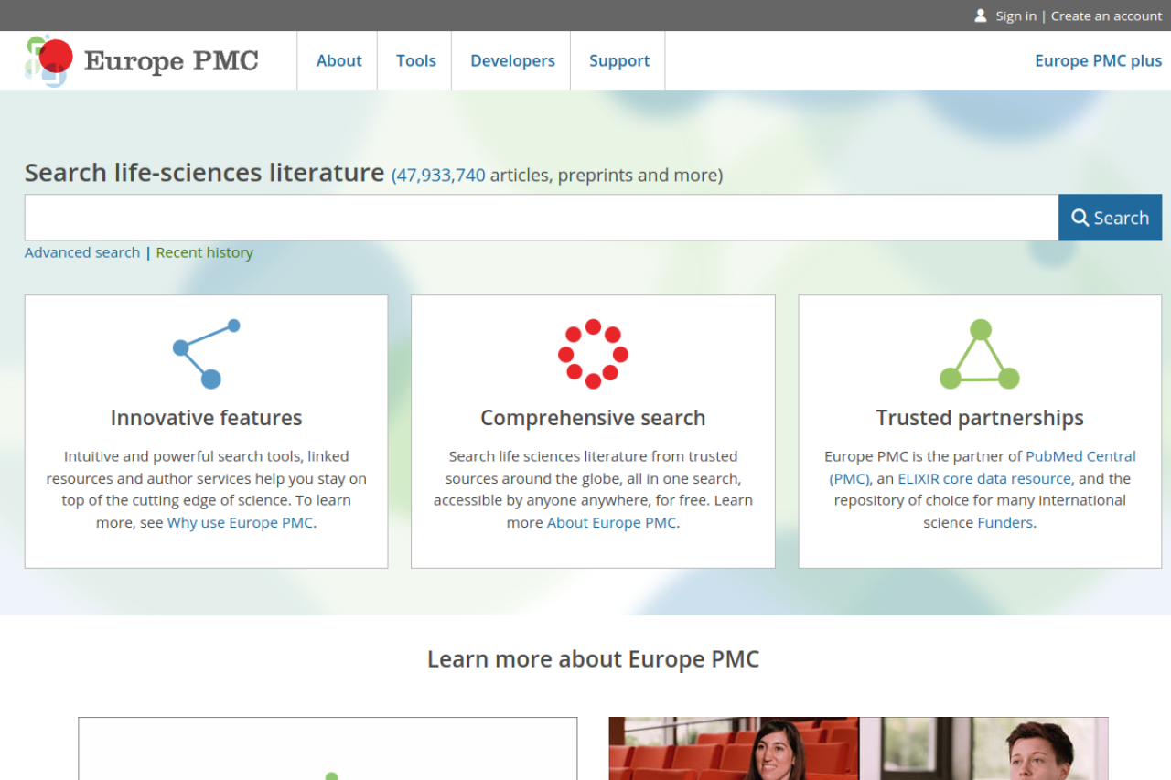Go to Europe PMC plus
The height and width of the screenshot is (780, 1171).
point(1098,60)
